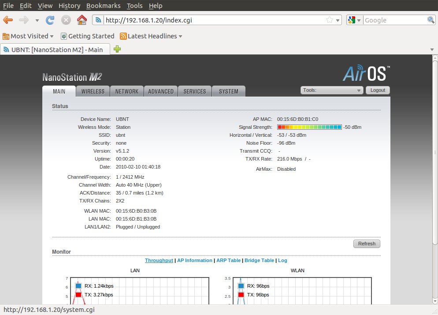Open the ARP Table link
Viewport: 438px width, 315px height.
click(228, 260)
